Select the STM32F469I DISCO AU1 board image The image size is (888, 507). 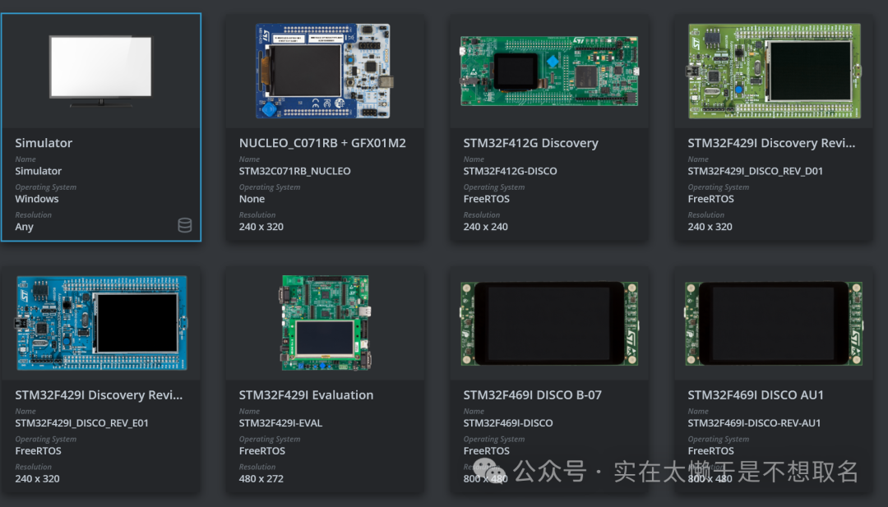[x=774, y=323]
